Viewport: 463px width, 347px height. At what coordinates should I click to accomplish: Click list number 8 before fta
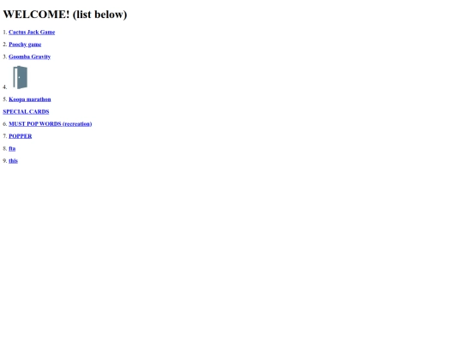(5, 149)
